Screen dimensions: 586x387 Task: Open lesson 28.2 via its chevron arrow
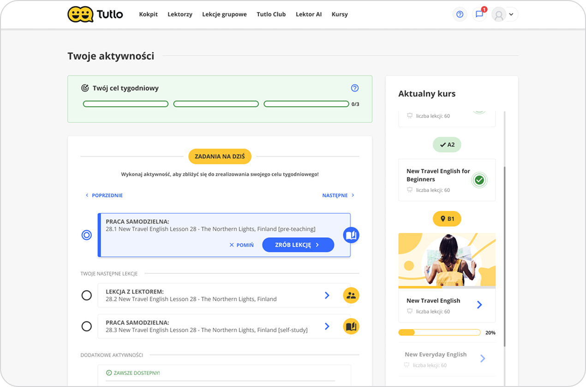click(x=327, y=295)
